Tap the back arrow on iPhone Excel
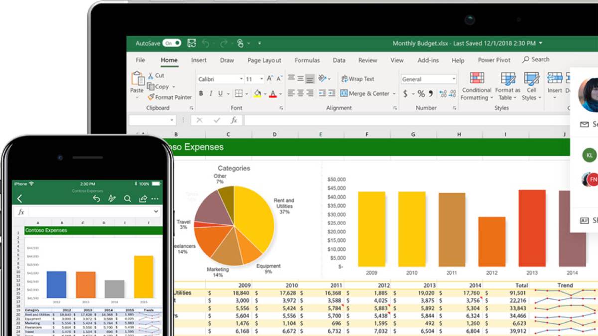Image resolution: width=598 pixels, height=336 pixels. [x=20, y=199]
